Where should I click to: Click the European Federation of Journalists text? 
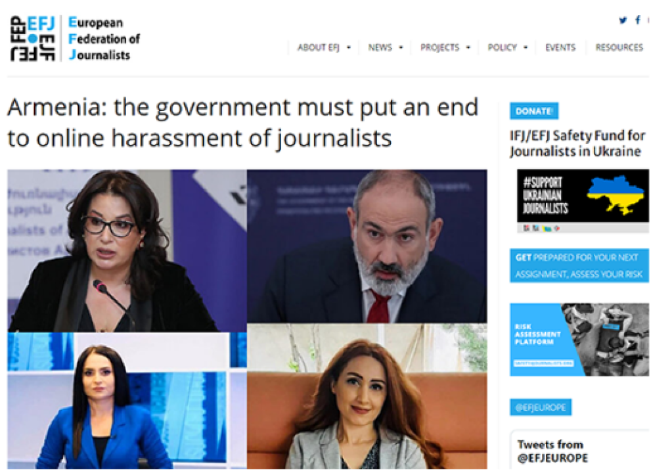pos(104,39)
